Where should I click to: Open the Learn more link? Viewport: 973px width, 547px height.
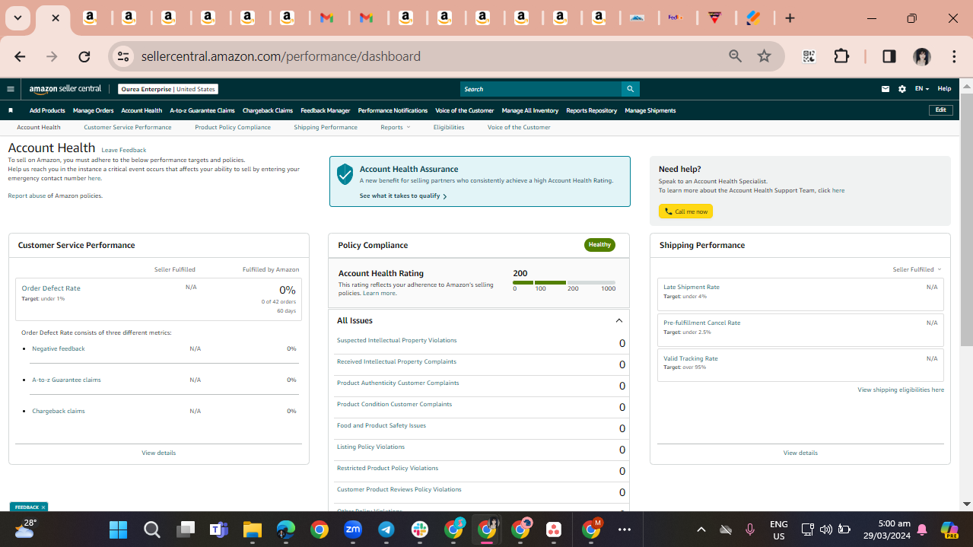pyautogui.click(x=379, y=293)
